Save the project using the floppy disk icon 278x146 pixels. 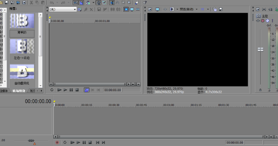click(x=7, y=2)
